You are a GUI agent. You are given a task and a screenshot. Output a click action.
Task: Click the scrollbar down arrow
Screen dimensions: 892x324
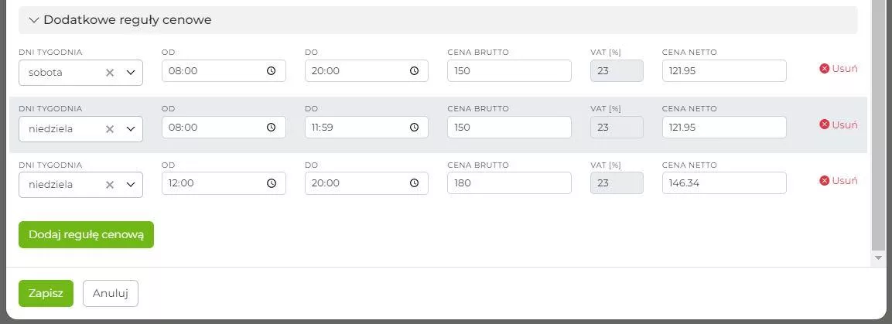pos(877,257)
